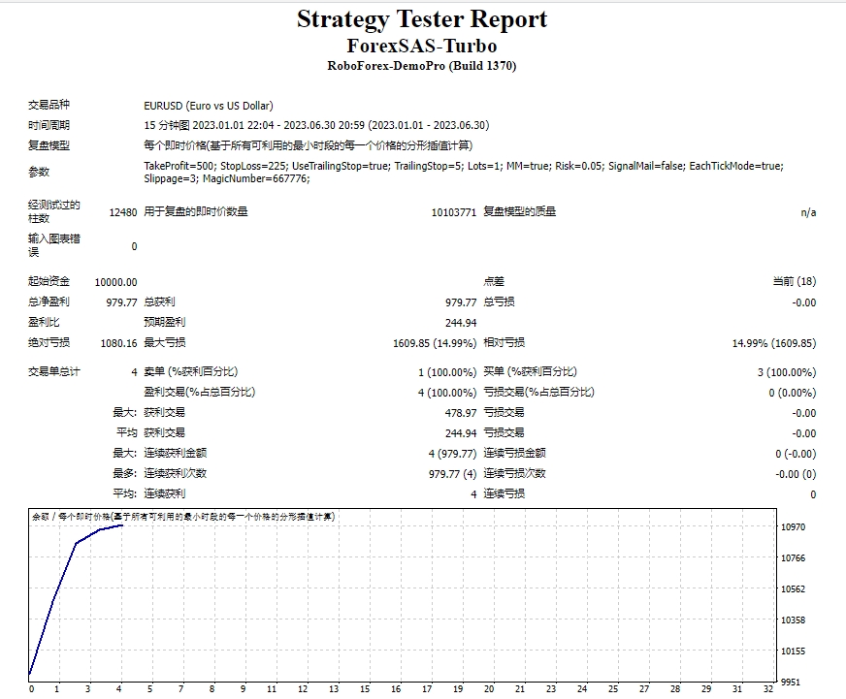
Task: Click the "Strategy Tester Report" title heading
Action: point(422,18)
